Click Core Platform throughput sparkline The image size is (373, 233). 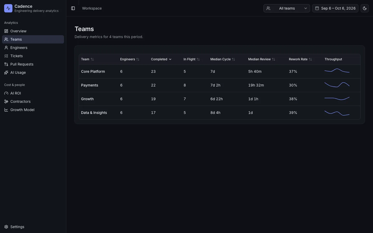(x=337, y=71)
